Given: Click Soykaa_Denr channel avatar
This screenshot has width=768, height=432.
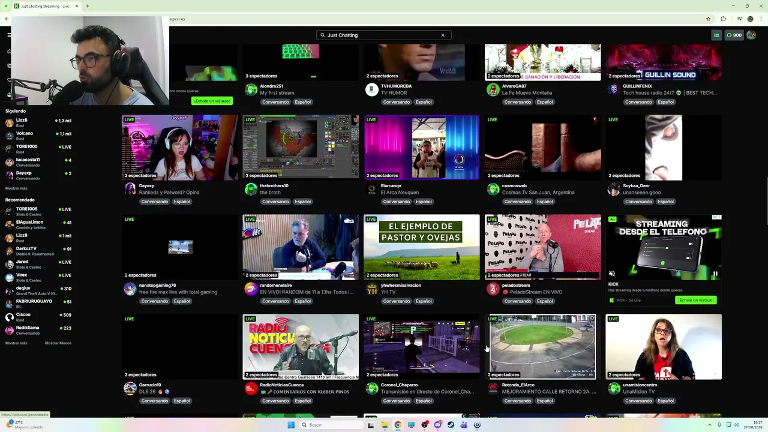Looking at the screenshot, I should click(x=614, y=189).
